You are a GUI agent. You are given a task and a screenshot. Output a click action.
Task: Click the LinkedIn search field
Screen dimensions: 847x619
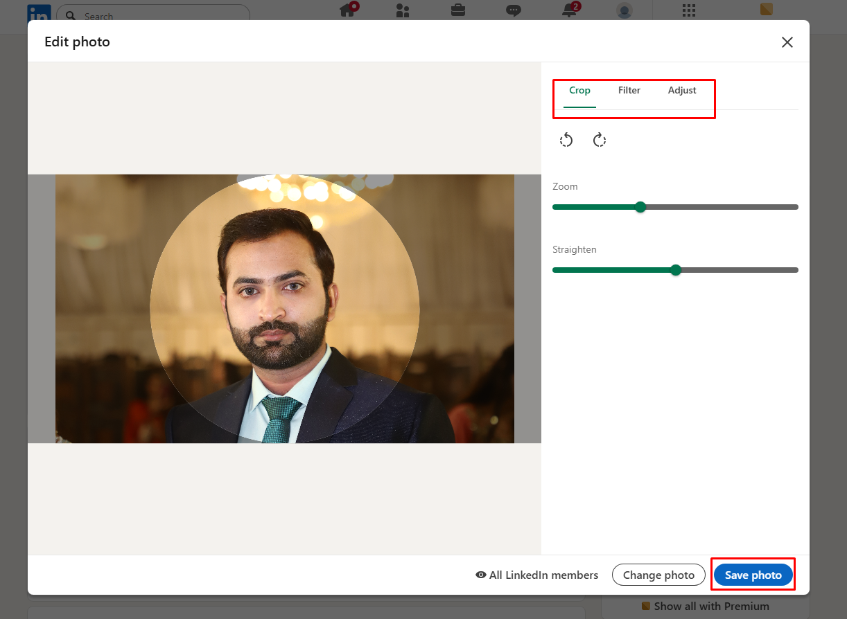pyautogui.click(x=153, y=15)
